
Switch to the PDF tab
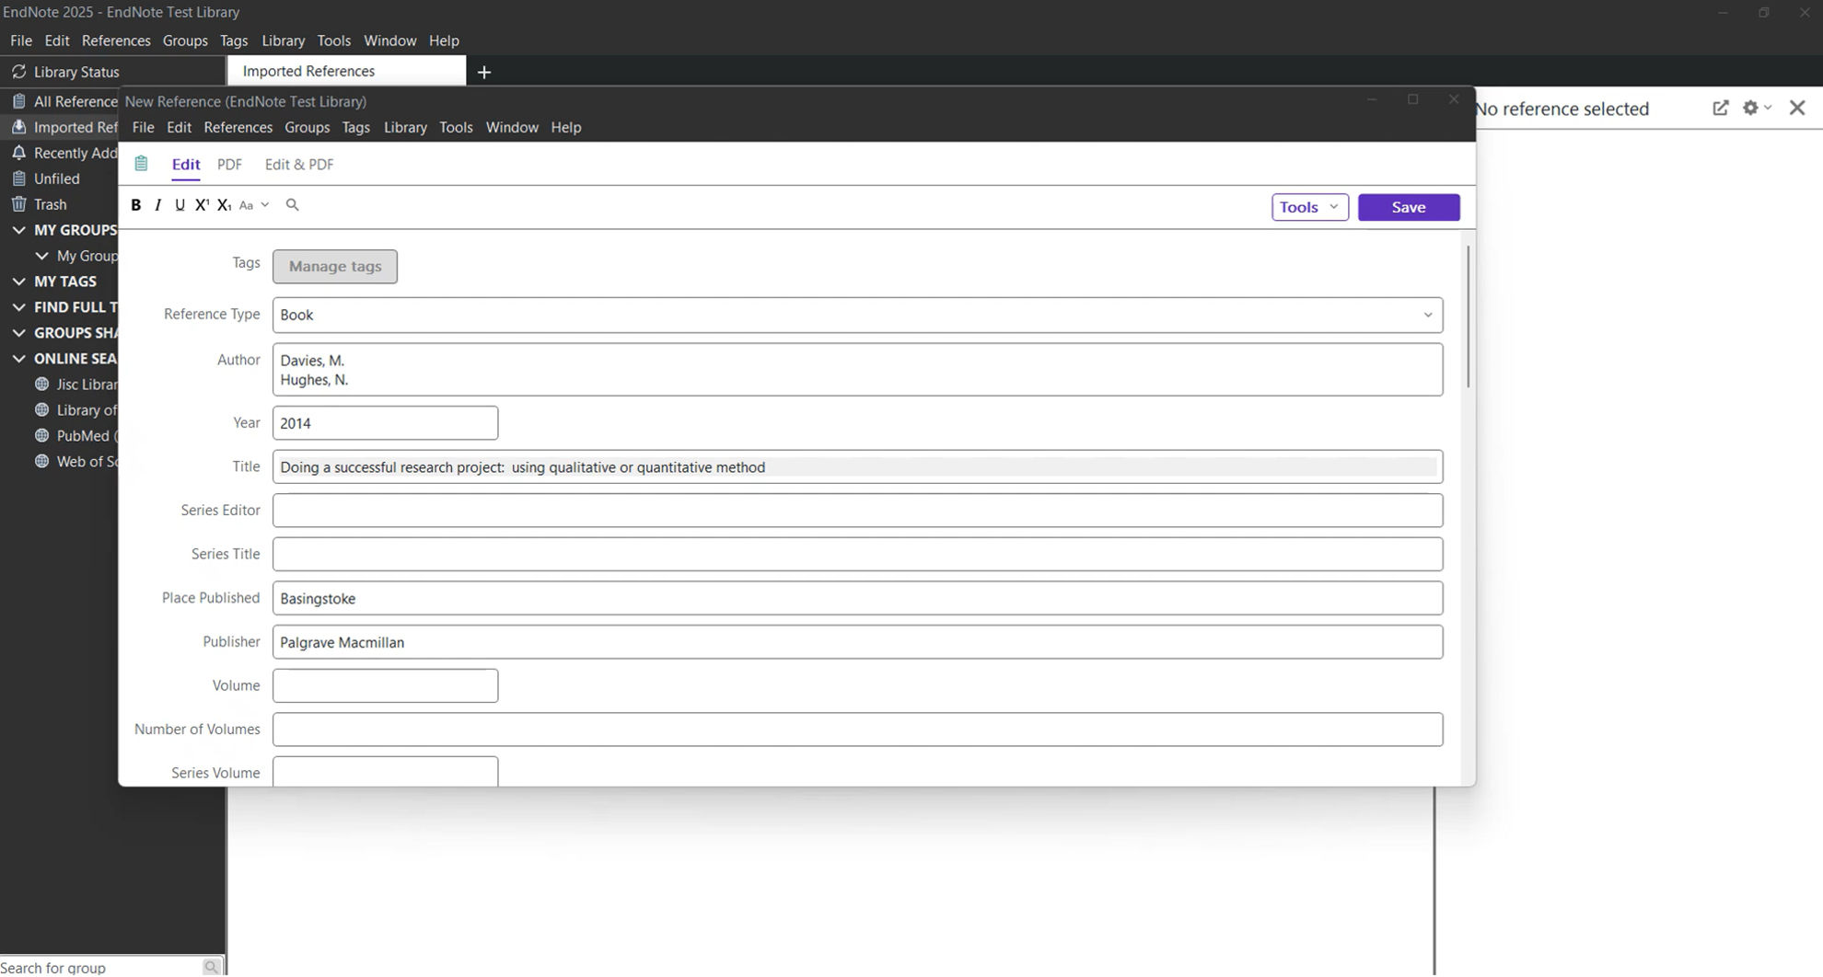pyautogui.click(x=229, y=165)
